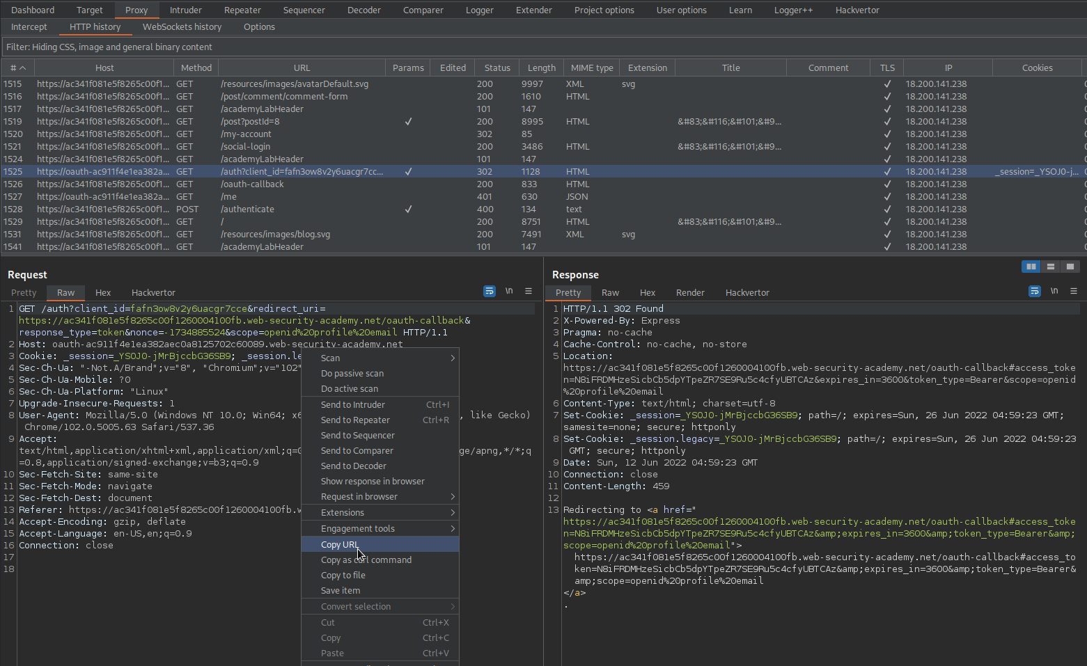Click the history filter bar
This screenshot has width=1087, height=666.
[543, 47]
